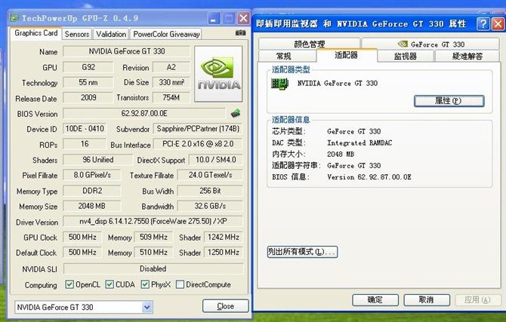This screenshot has height=322, width=506.
Task: Close the GPU-Z window with X
Action: 243,18
